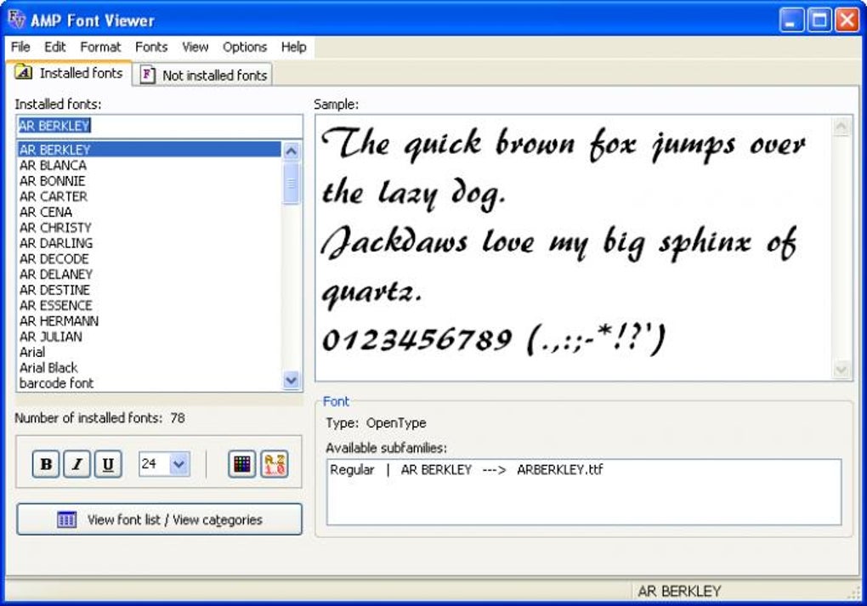The height and width of the screenshot is (606, 867).
Task: Select AR BLANCA in the font list
Action: pos(150,166)
